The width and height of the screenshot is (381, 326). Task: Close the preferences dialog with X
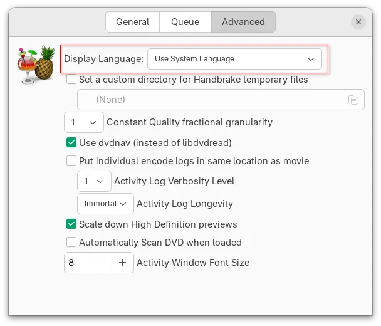358,22
